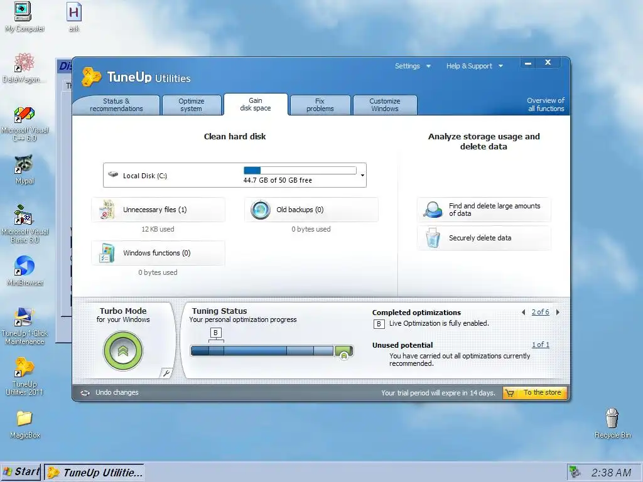Screen dimensions: 643x482
Task: Toggle the Turbo Mode round button
Action: pos(123,351)
